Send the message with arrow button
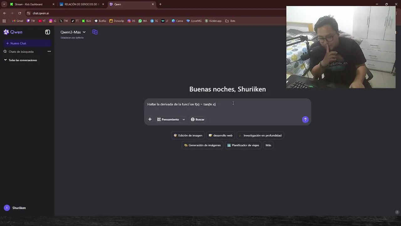Viewport: 401px width, 226px height. (x=305, y=119)
